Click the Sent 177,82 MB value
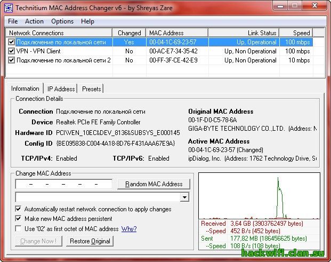The height and width of the screenshot is (262, 331). coord(268,239)
